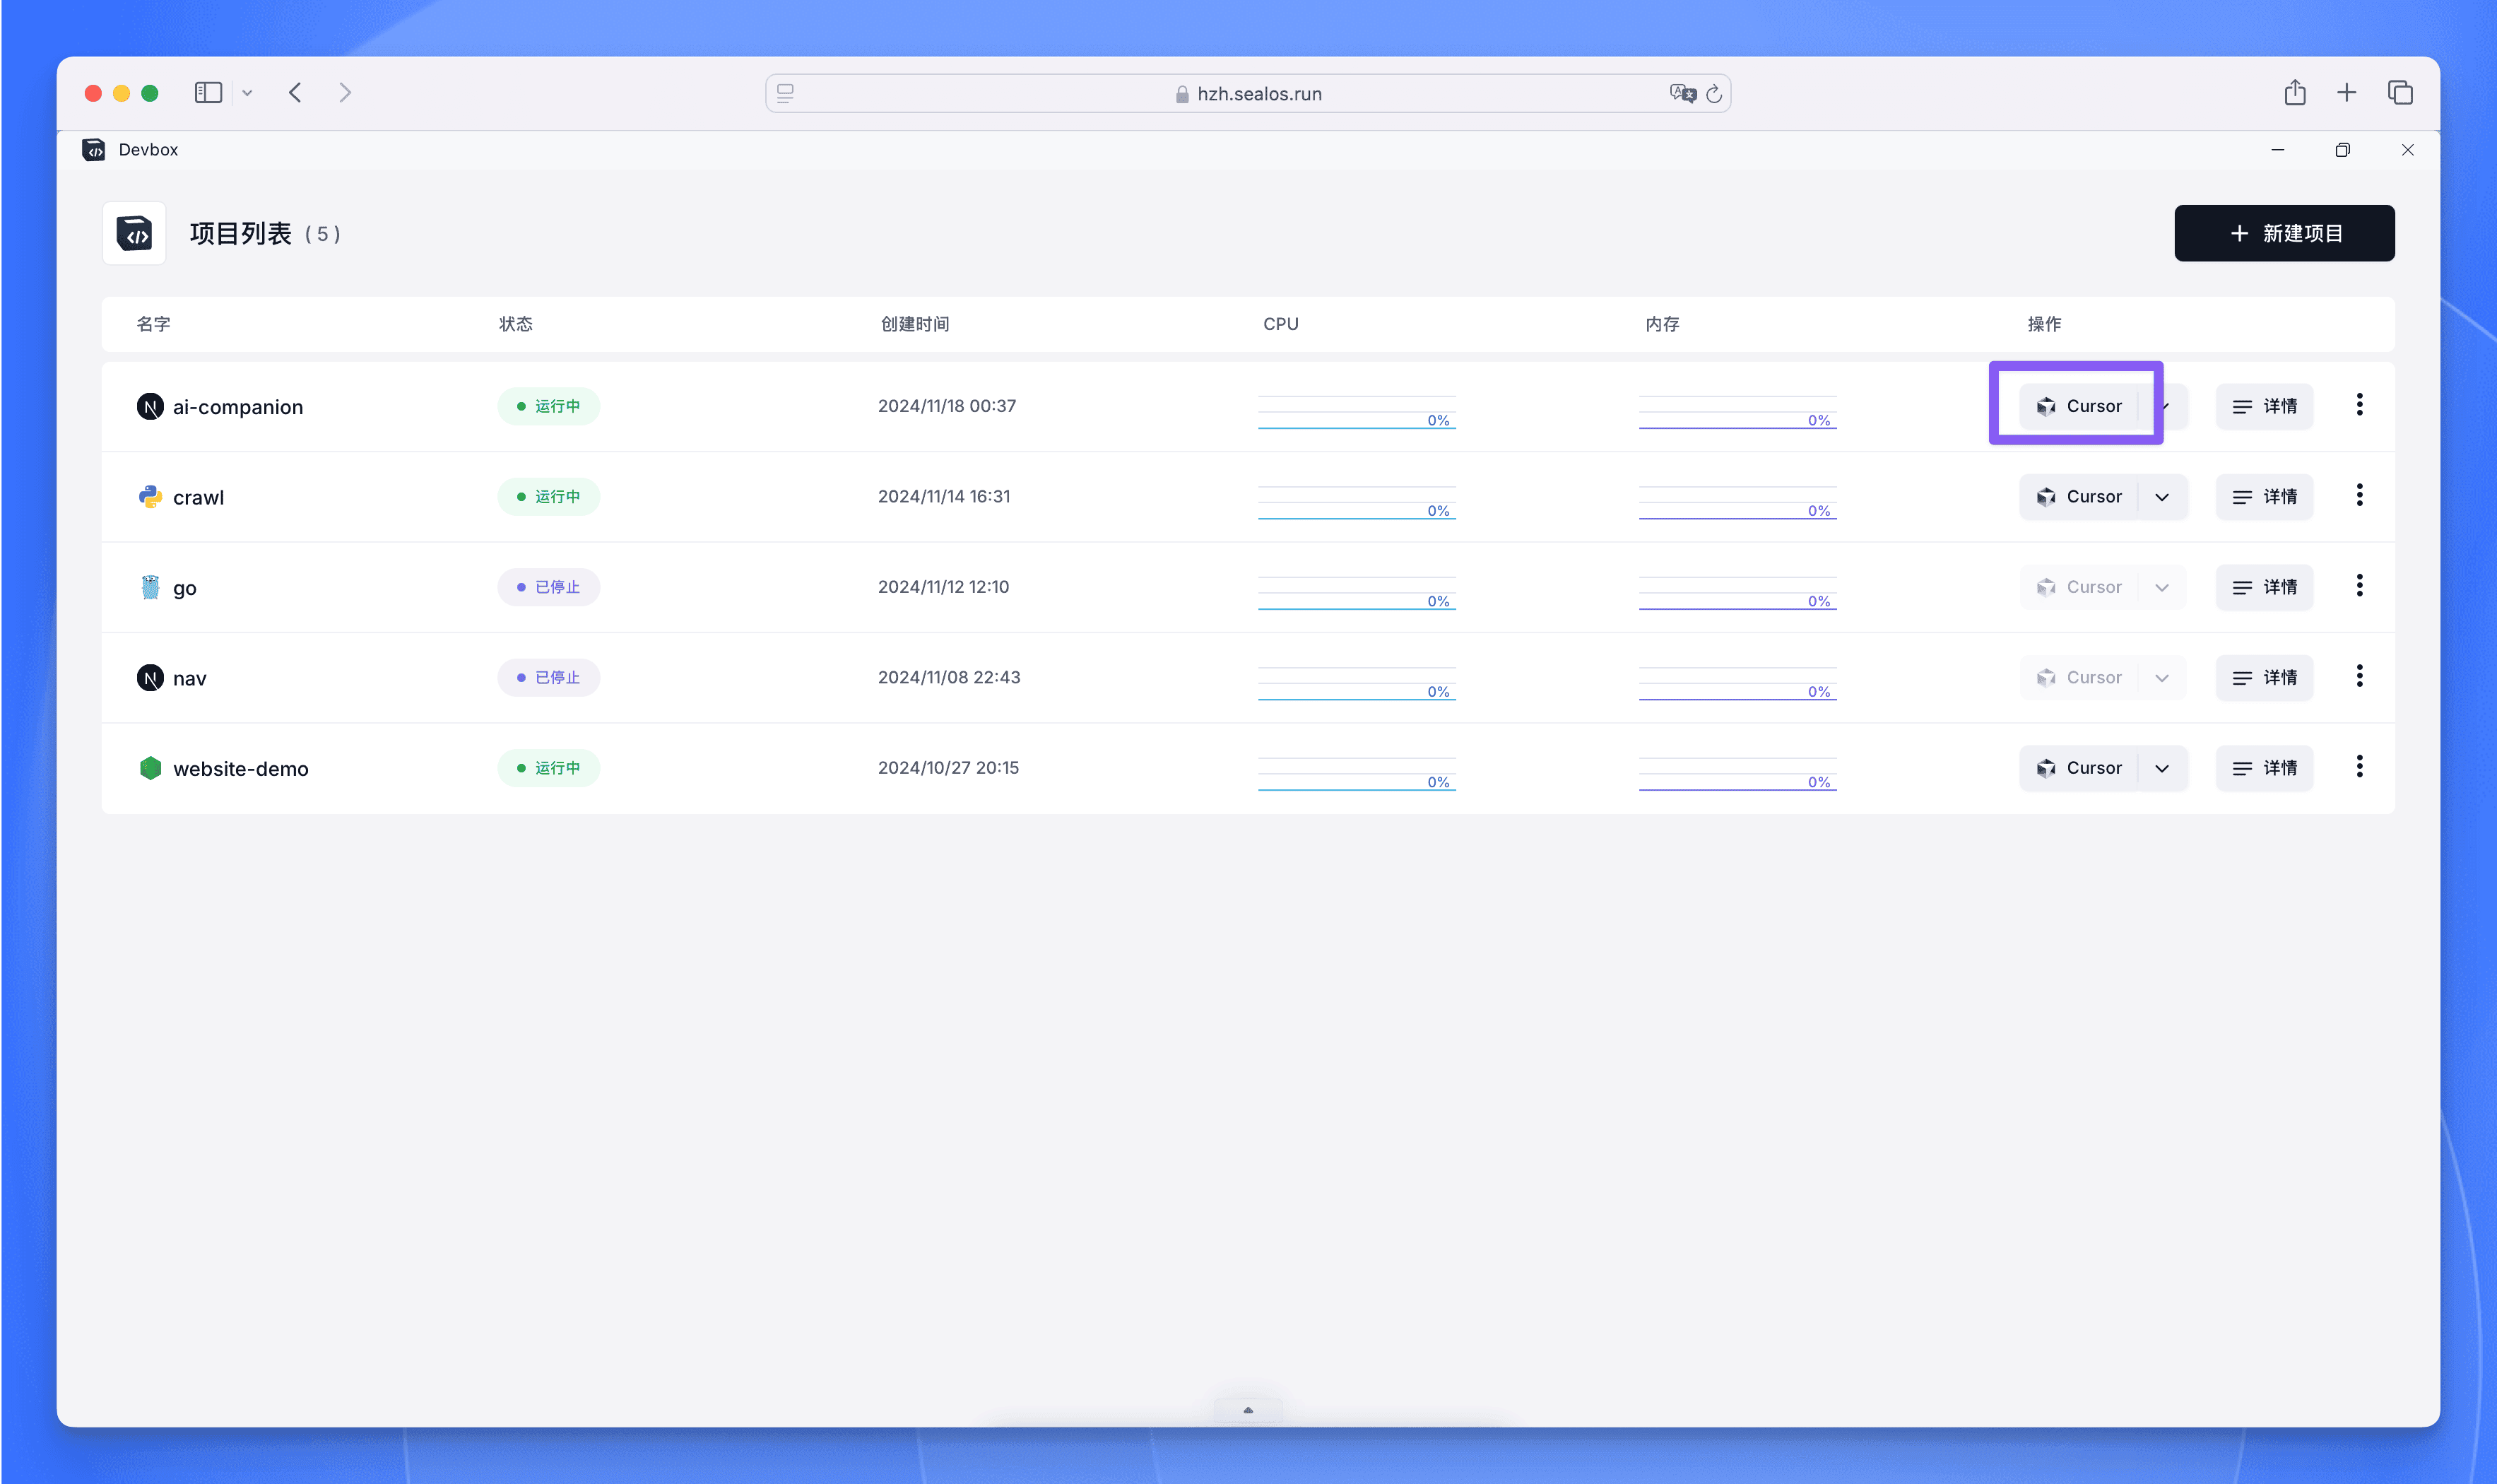Click the Safari share icon
The height and width of the screenshot is (1484, 2497).
[2294, 93]
